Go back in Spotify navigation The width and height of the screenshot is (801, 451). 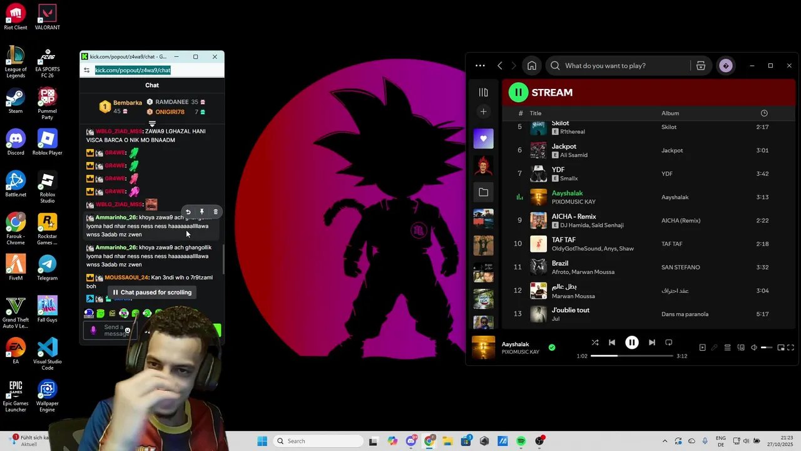point(500,66)
